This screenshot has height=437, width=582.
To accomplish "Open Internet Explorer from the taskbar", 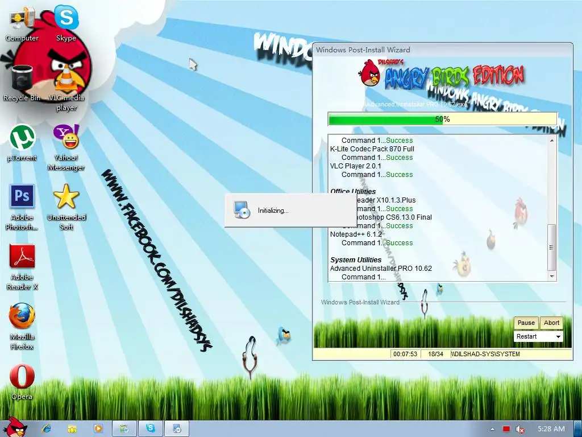I will [47, 428].
